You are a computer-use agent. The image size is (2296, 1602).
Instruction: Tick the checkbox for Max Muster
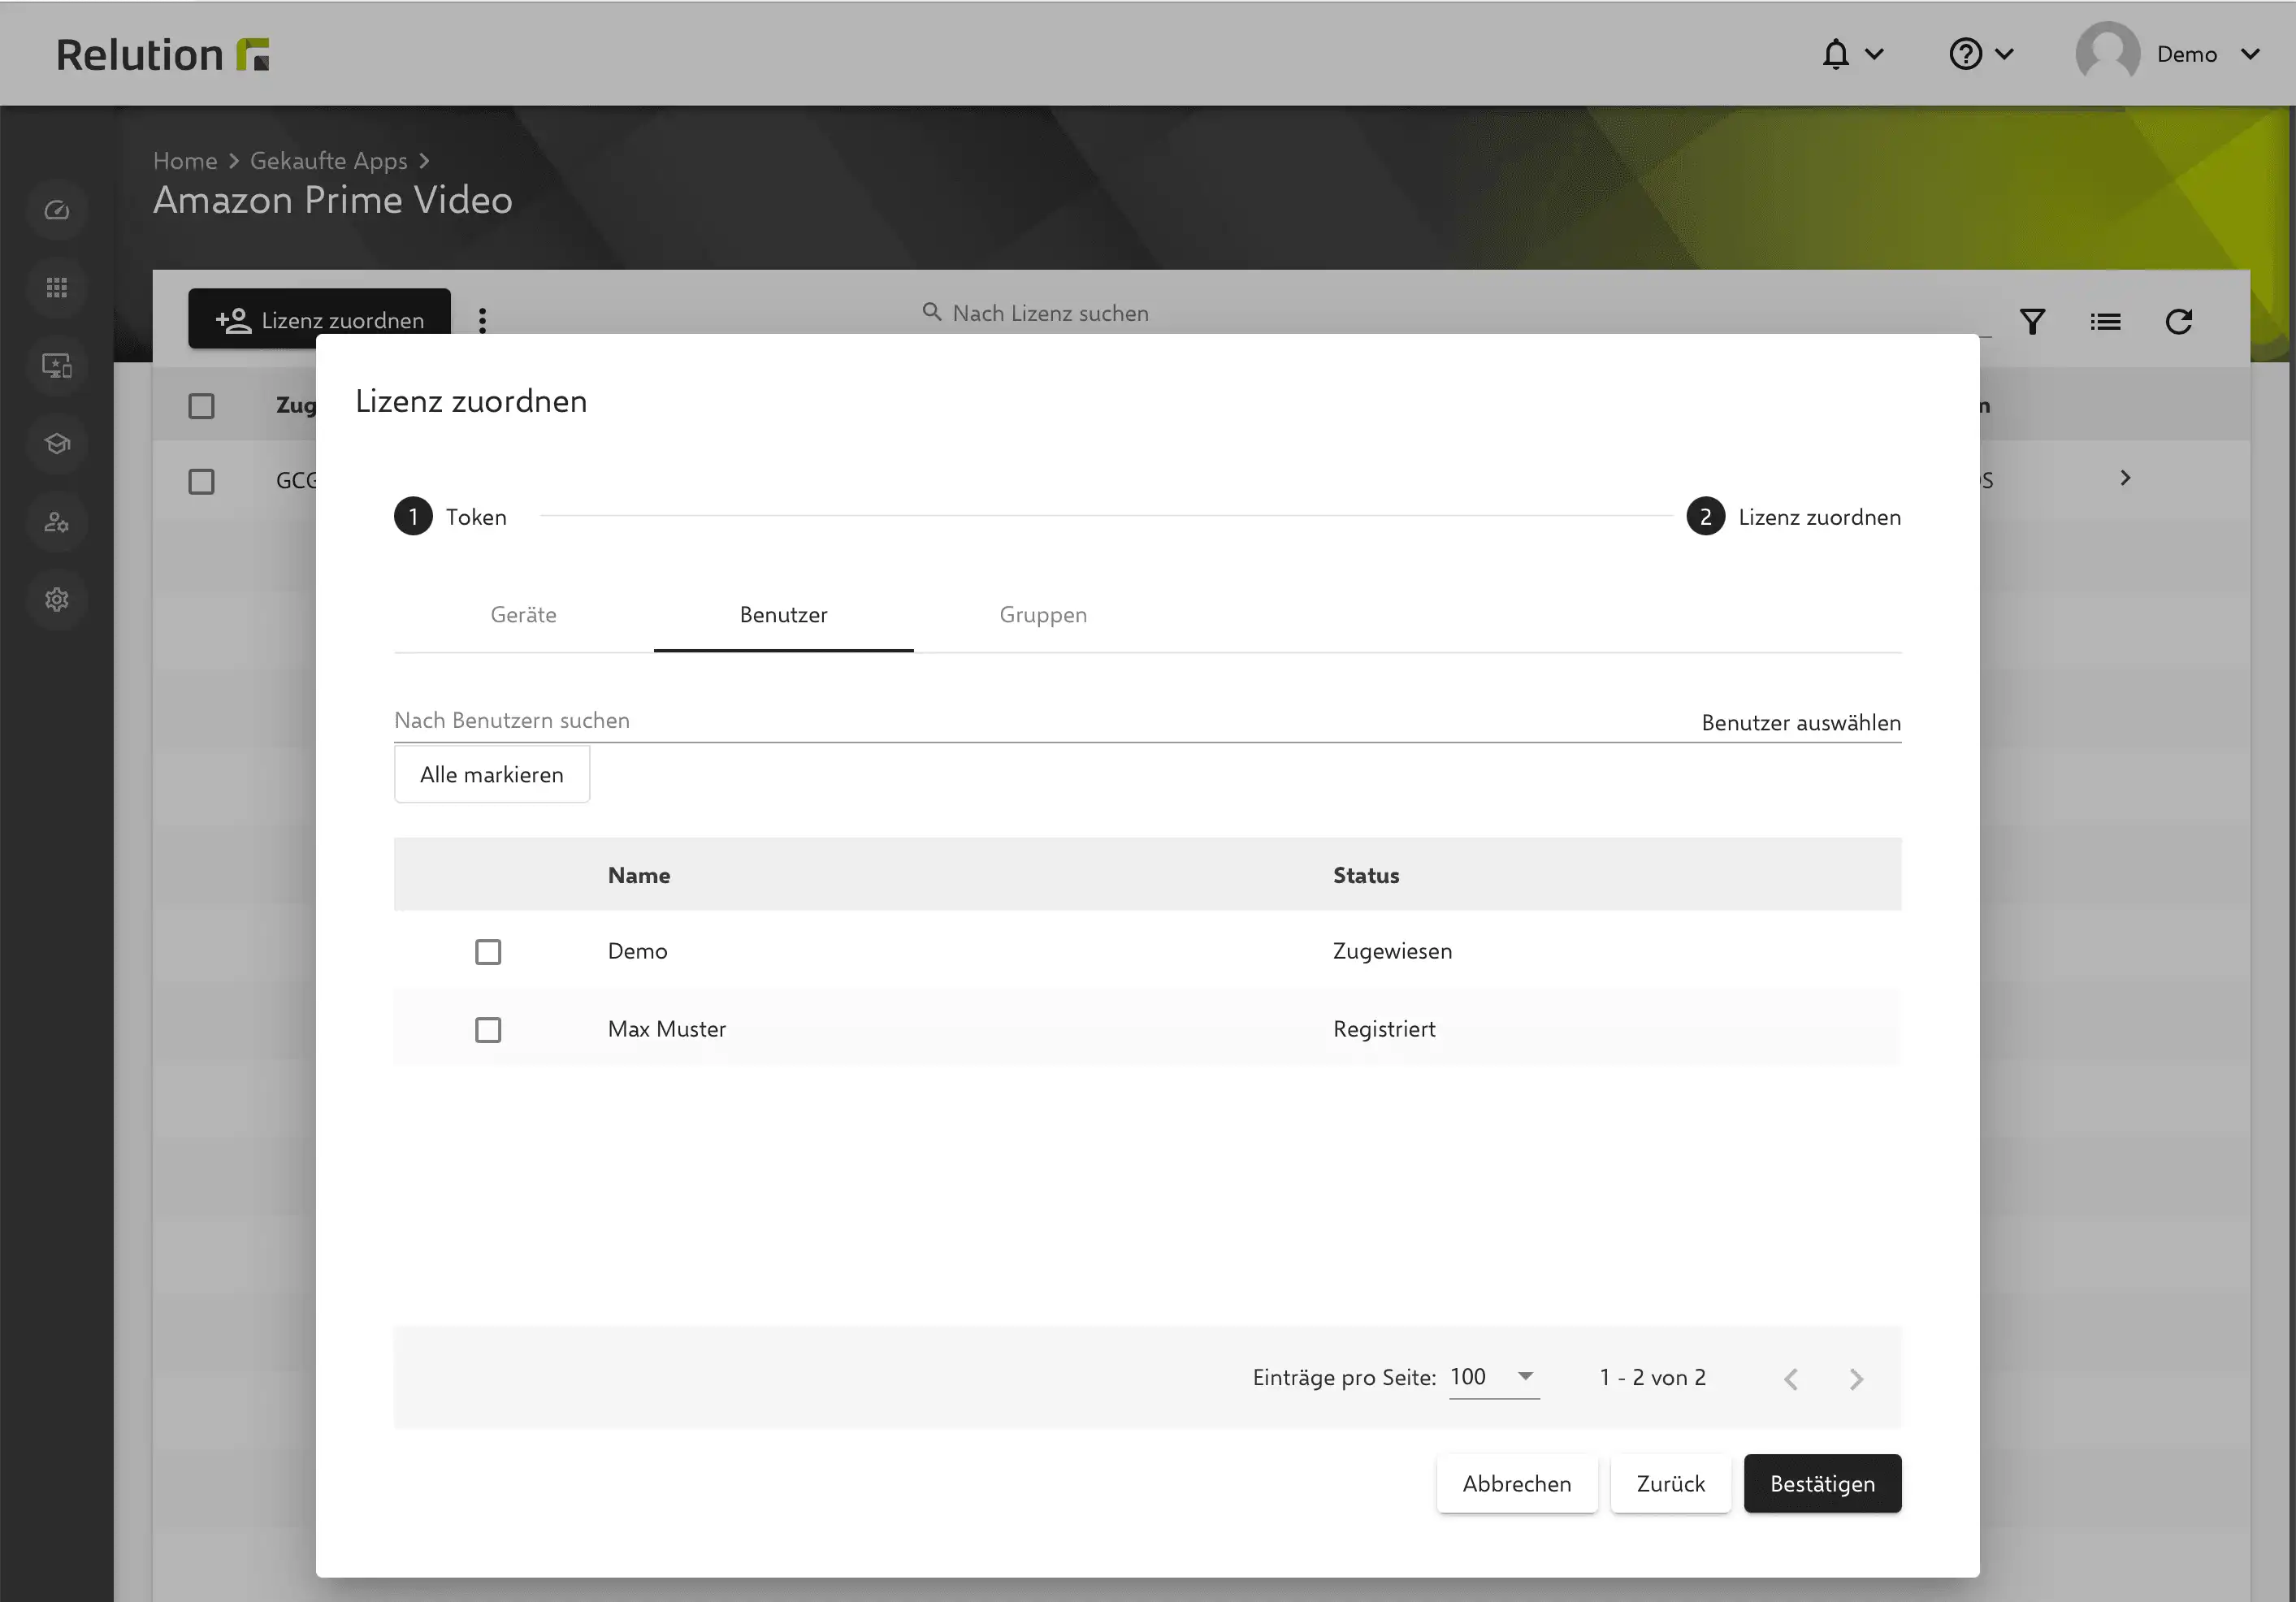(488, 1029)
